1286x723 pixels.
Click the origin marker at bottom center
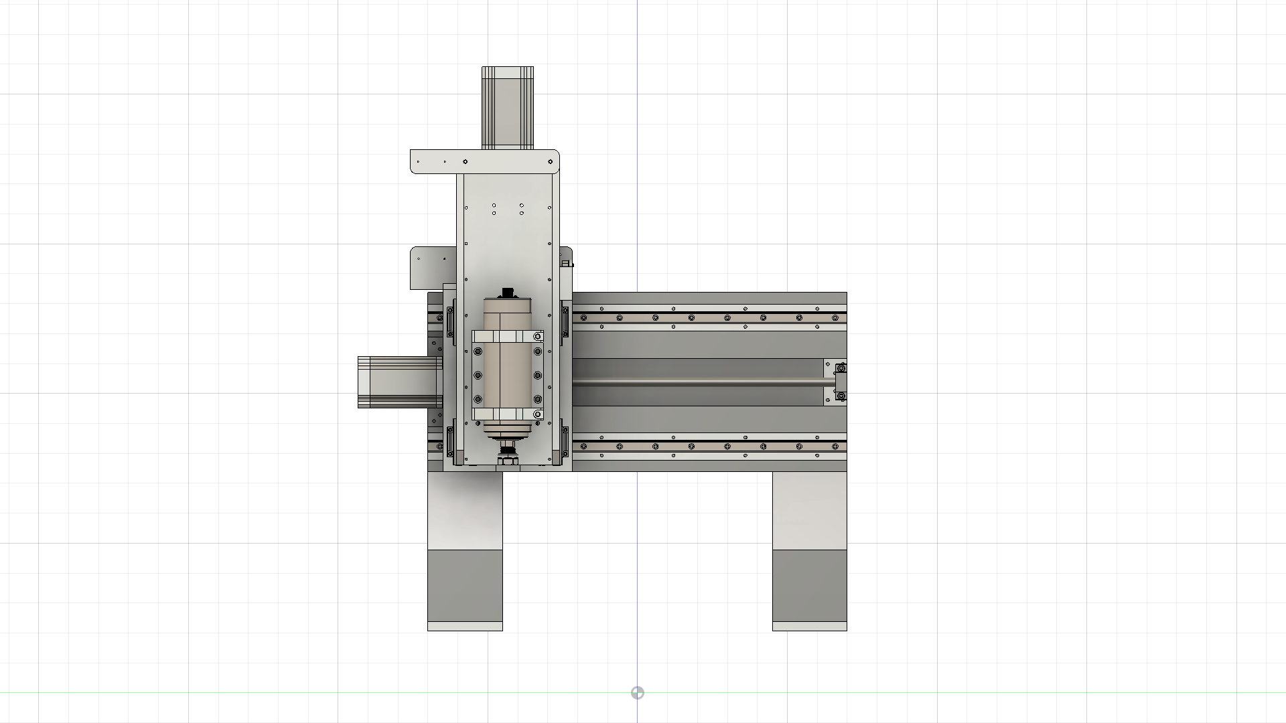tap(637, 693)
